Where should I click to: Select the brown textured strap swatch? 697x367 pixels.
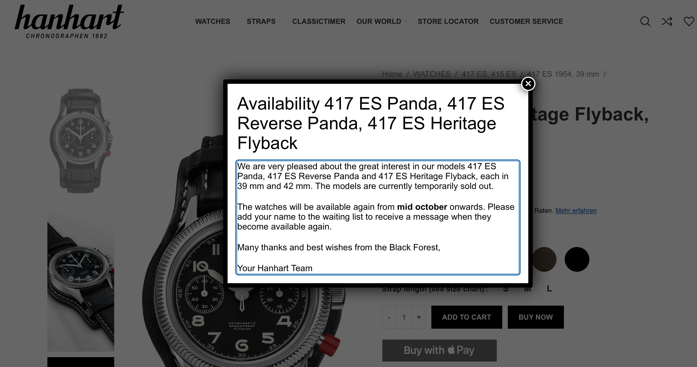coord(544,259)
